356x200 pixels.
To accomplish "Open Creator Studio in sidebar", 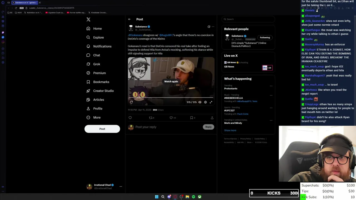I will coord(100,91).
